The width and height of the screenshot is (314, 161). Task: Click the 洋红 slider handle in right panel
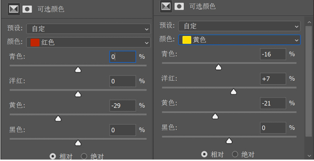[234, 92]
